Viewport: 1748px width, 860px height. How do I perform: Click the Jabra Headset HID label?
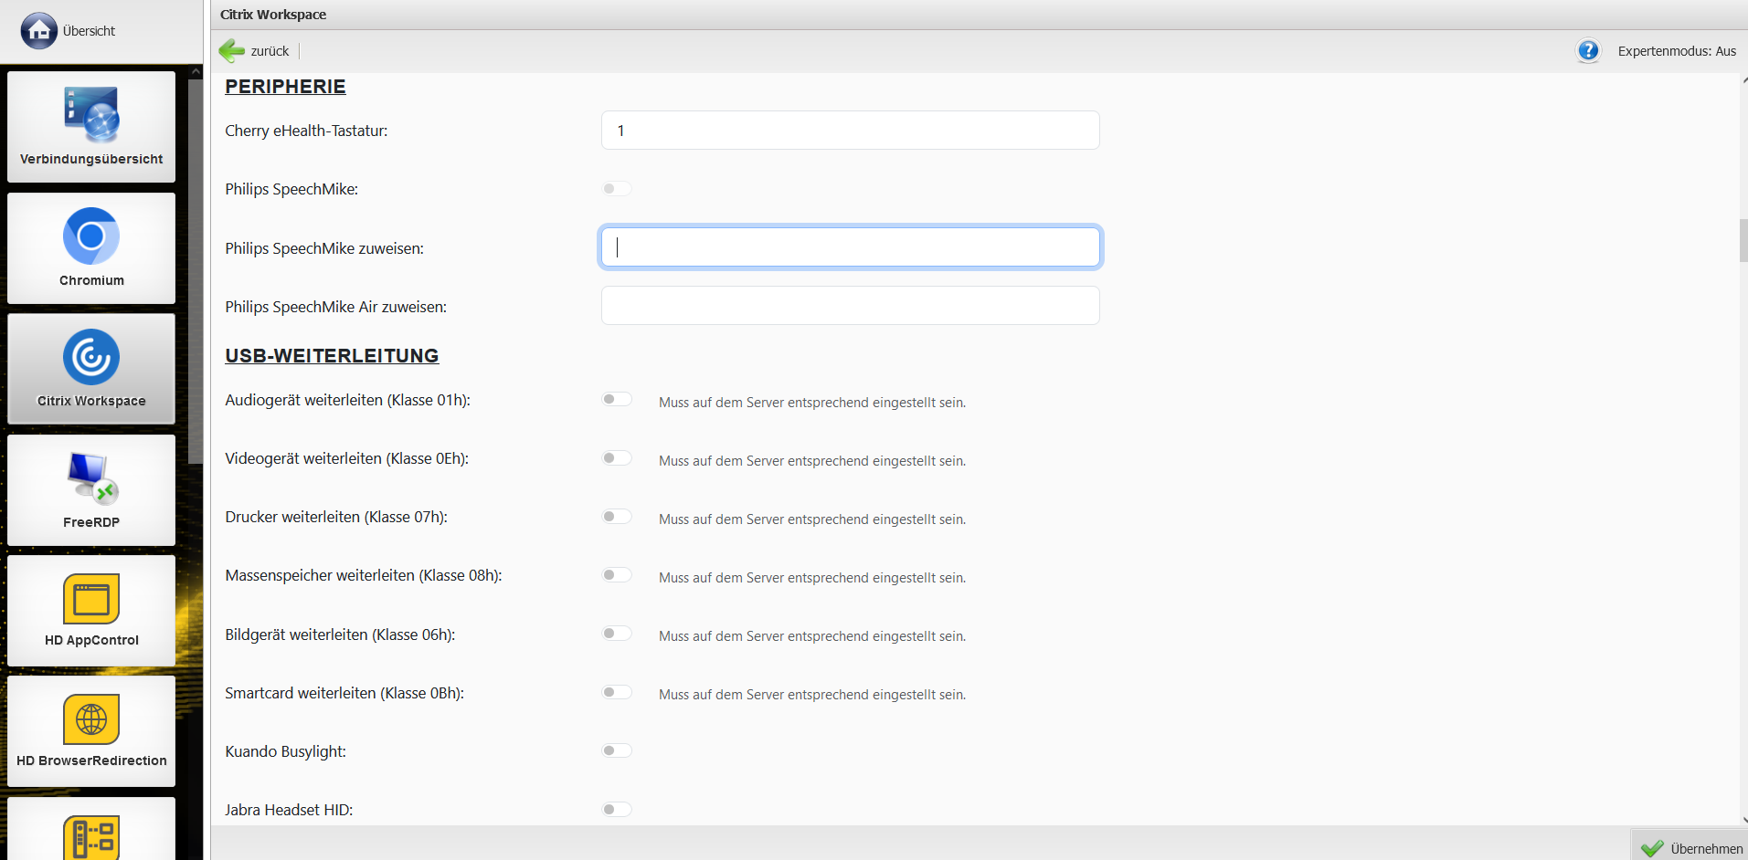pyautogui.click(x=289, y=810)
